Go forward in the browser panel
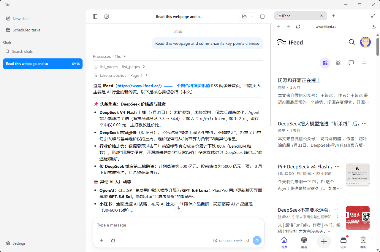The image size is (380, 252). [x=288, y=27]
